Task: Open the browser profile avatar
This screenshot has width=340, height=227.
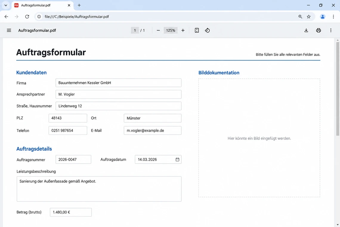Action: point(323,16)
